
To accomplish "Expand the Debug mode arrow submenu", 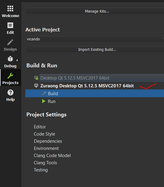I will pos(17,60).
